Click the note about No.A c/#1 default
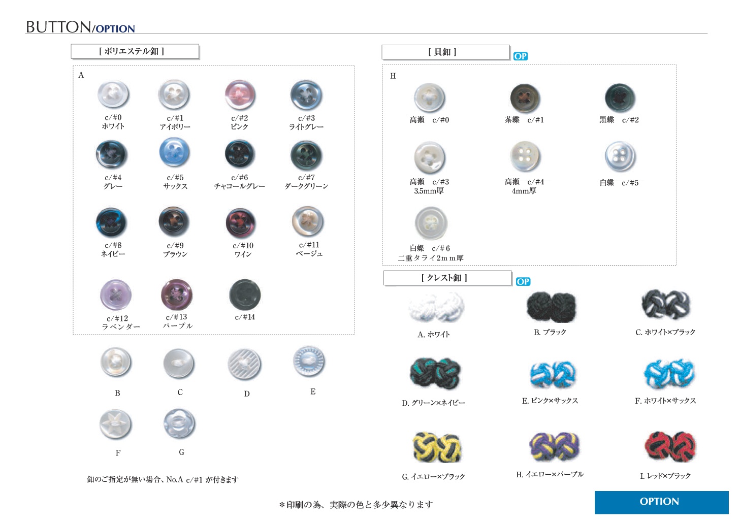Screen dimensions: 740x524 163,479
